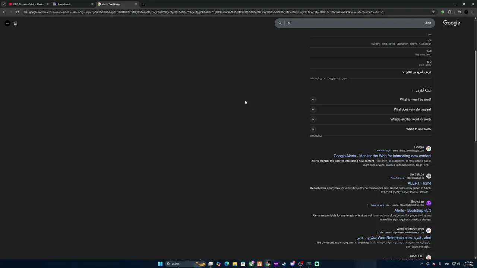Bookmark this page with the star

pyautogui.click(x=433, y=12)
